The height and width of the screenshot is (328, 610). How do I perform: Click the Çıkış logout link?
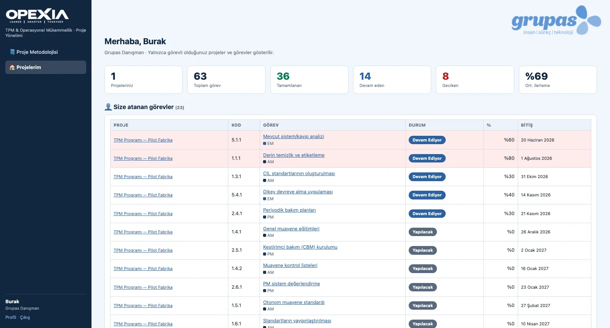pyautogui.click(x=25, y=317)
